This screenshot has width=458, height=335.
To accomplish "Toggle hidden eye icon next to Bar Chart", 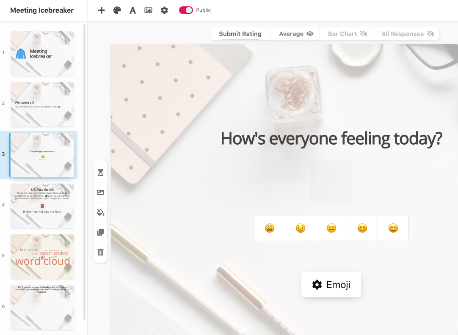I will point(364,34).
